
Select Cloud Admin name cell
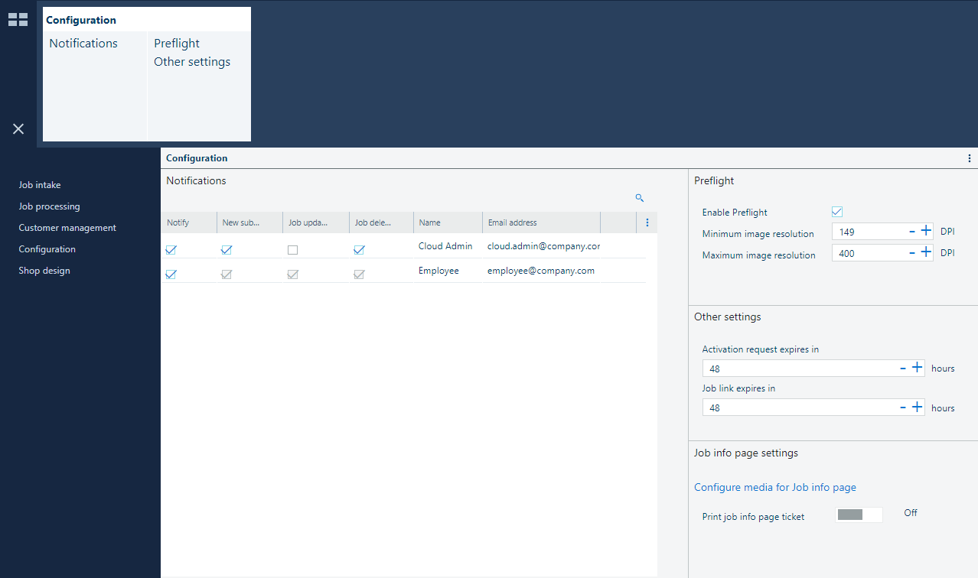(445, 246)
